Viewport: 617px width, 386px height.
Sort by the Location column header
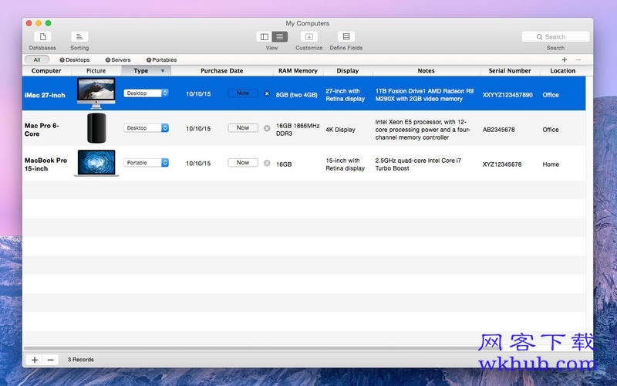tap(563, 71)
